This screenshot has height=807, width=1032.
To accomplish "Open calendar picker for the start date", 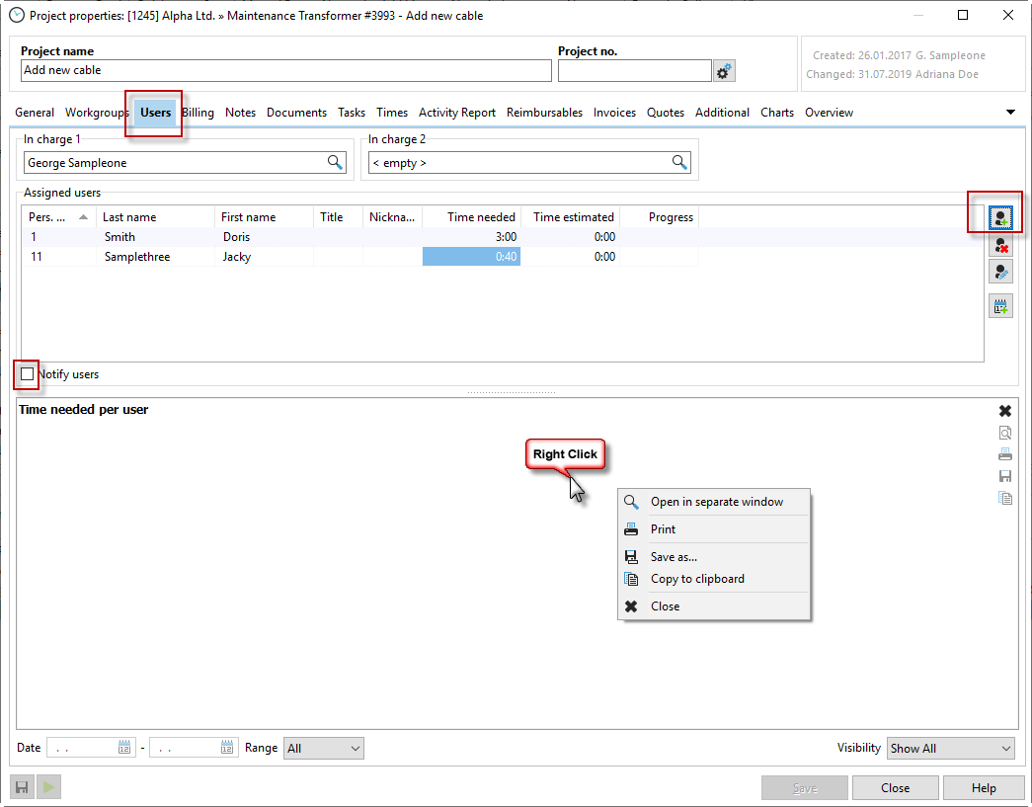I will [124, 748].
